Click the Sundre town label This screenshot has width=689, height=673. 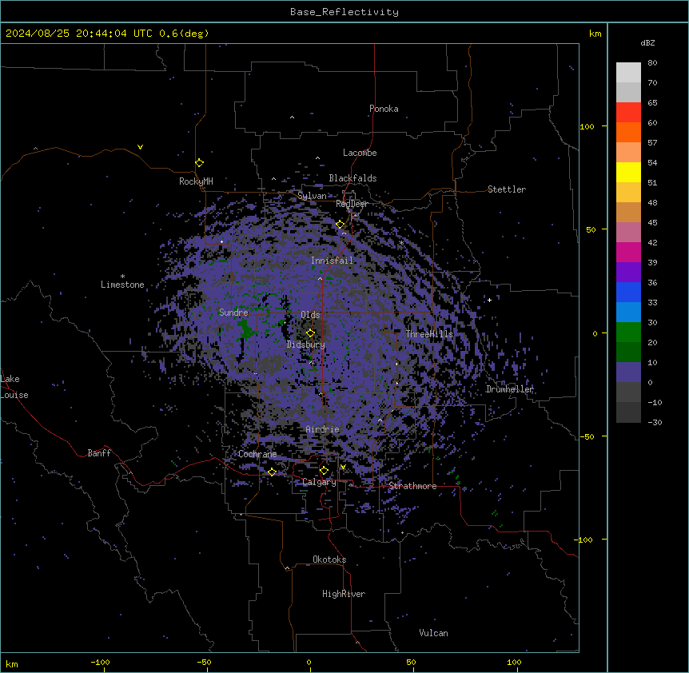click(x=233, y=313)
